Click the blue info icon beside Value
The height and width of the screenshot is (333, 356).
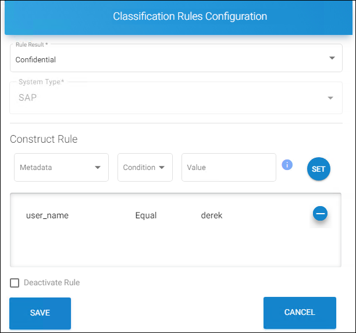(287, 165)
